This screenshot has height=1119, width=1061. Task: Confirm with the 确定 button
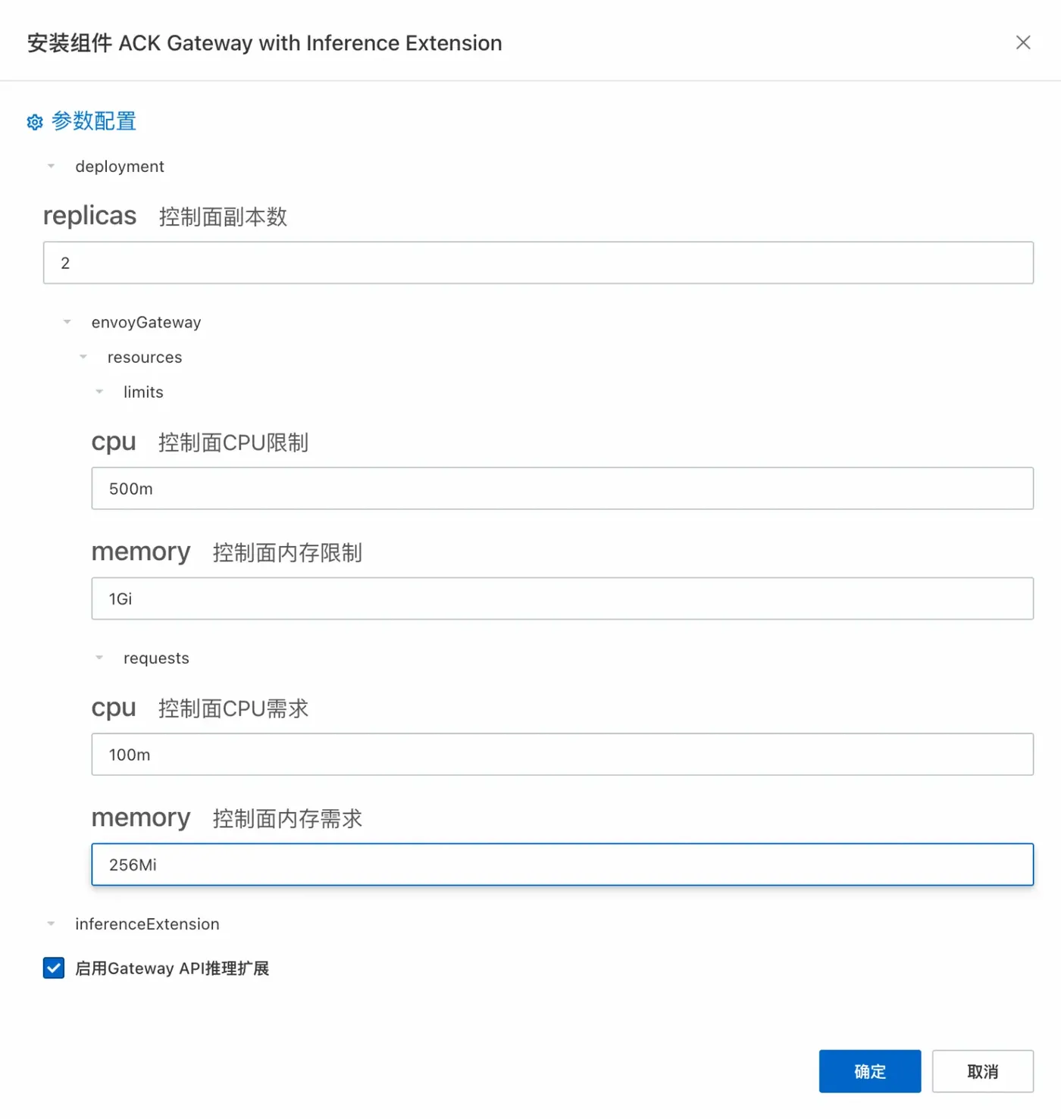[870, 1071]
